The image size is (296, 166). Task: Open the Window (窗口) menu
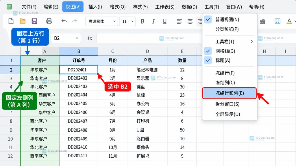point(234,7)
